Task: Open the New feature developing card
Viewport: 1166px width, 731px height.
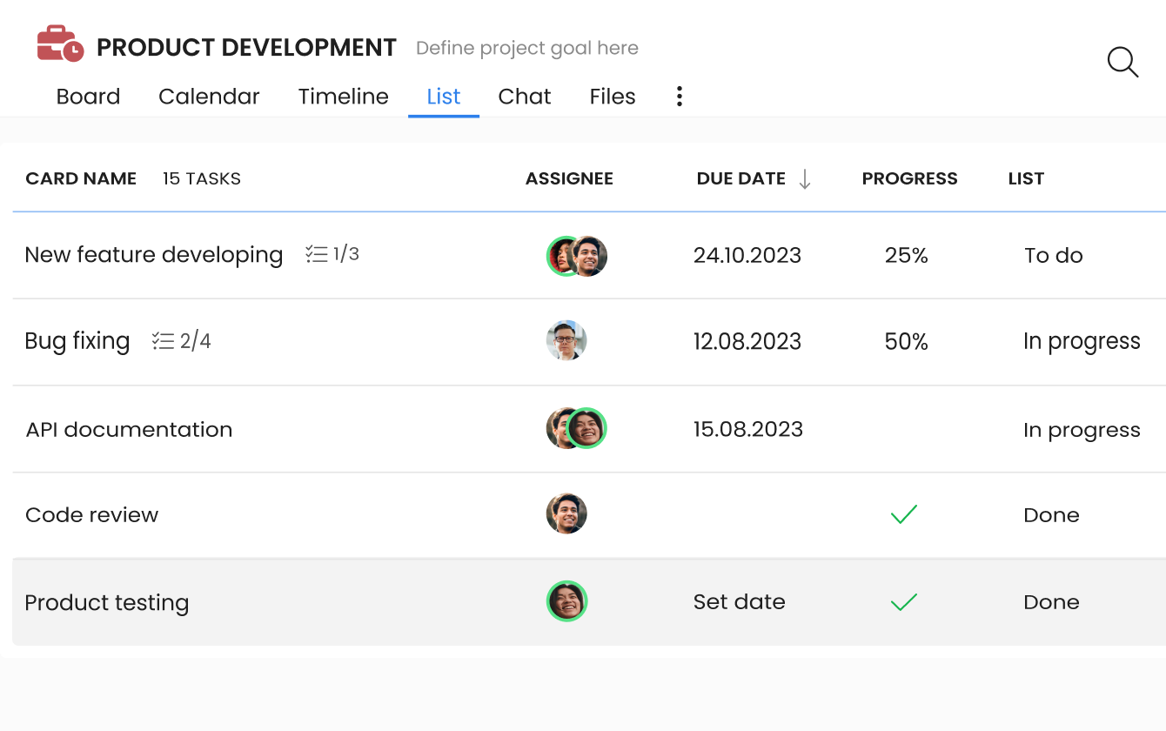Action: [x=154, y=255]
